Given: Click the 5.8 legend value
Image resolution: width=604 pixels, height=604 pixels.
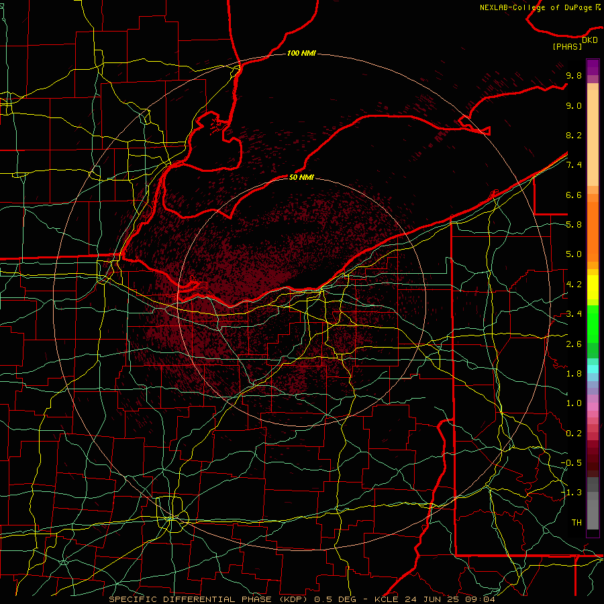Looking at the screenshot, I should click(574, 225).
